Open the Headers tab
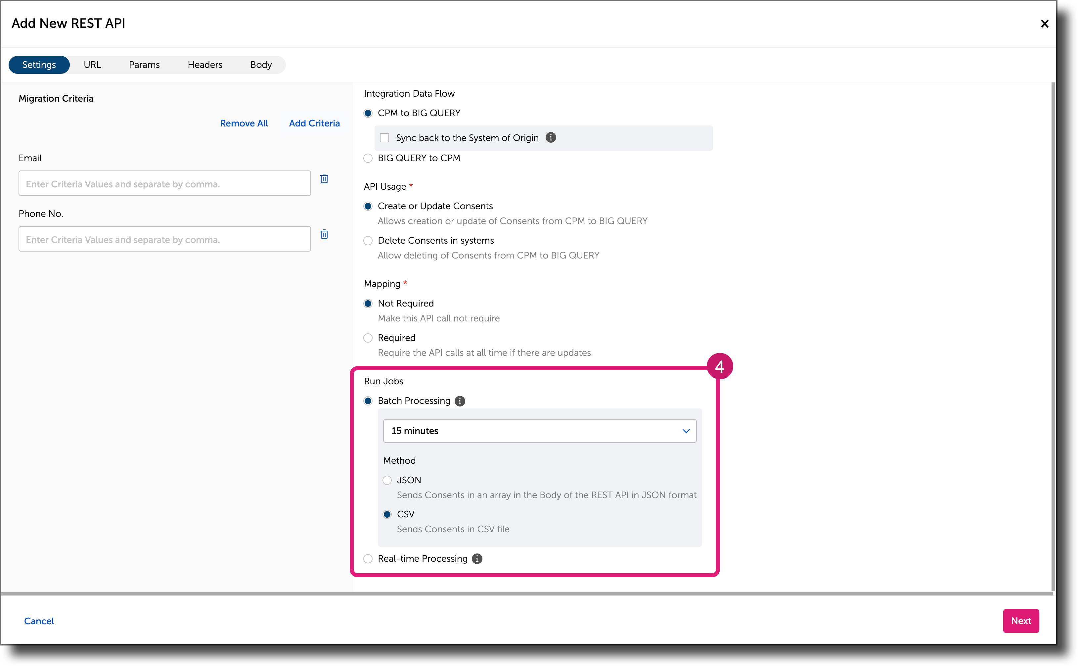The image size is (1078, 666). (x=205, y=65)
